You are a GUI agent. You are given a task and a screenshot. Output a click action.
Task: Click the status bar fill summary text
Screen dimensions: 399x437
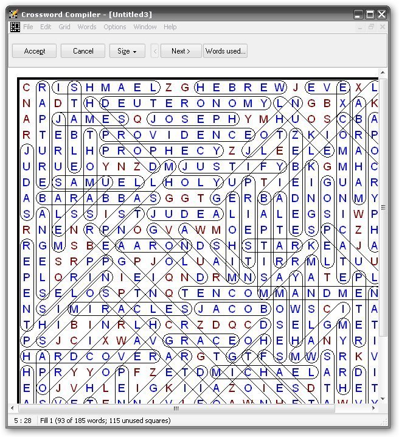pos(105,421)
